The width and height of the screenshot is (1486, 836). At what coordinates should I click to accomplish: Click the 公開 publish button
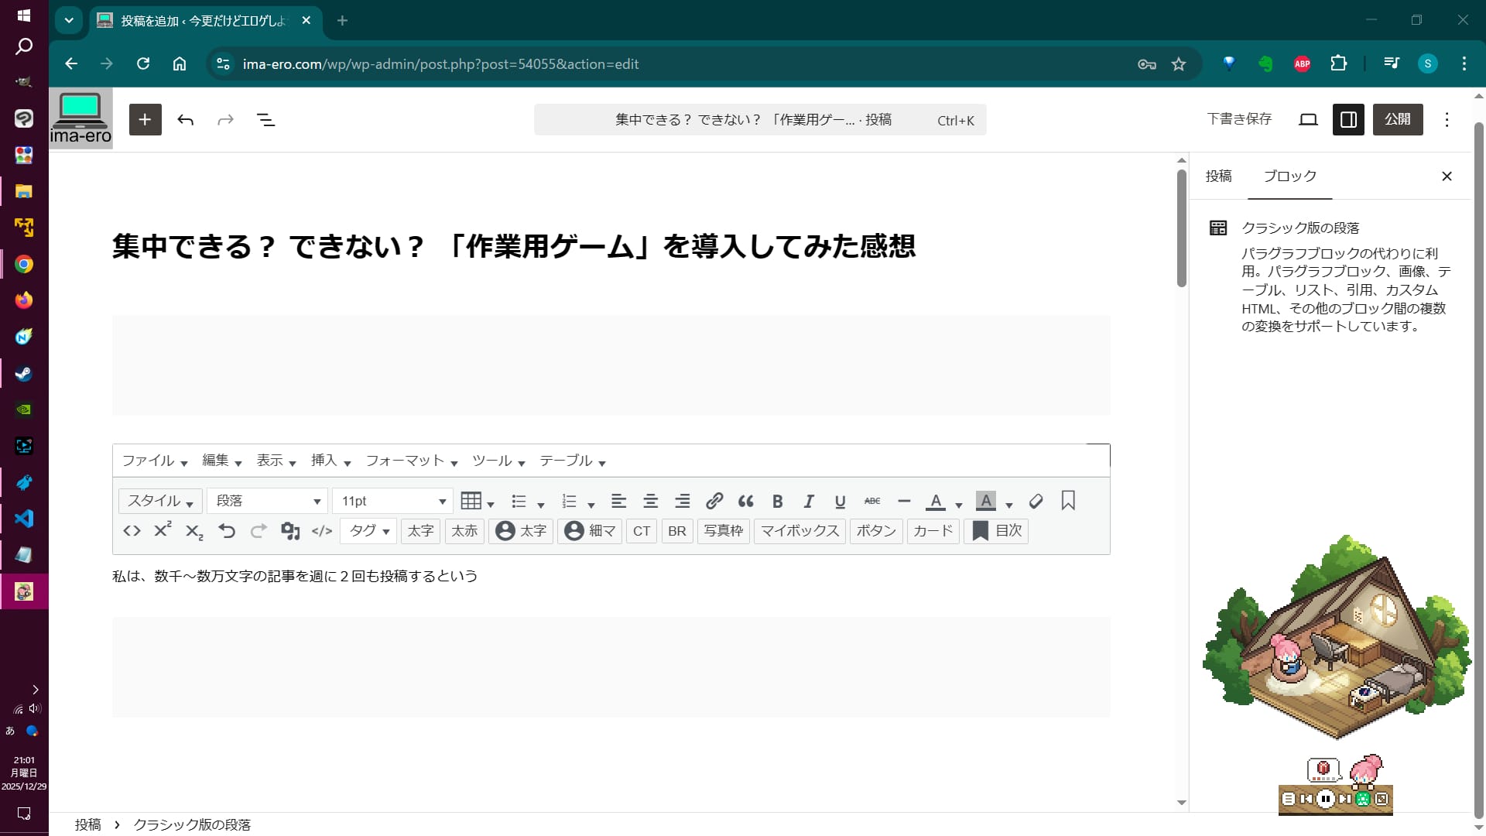pyautogui.click(x=1397, y=119)
